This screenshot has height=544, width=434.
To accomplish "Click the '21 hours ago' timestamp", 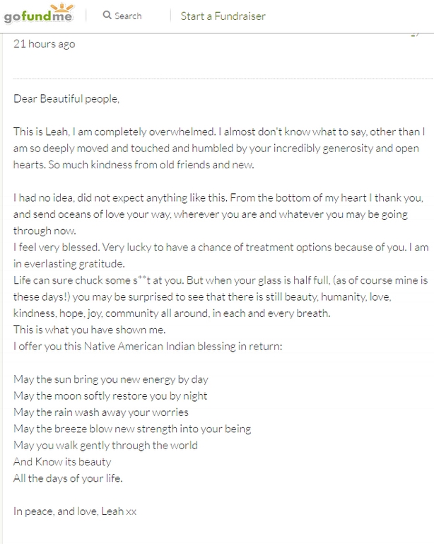I will pyautogui.click(x=44, y=44).
